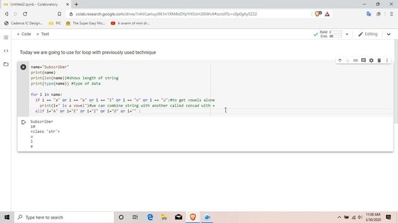Open Windows Start menu
This screenshot has height=223, width=398.
(7, 217)
